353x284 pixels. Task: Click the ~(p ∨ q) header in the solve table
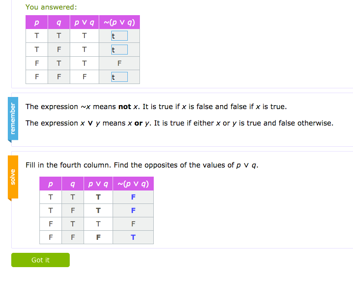tap(133, 184)
